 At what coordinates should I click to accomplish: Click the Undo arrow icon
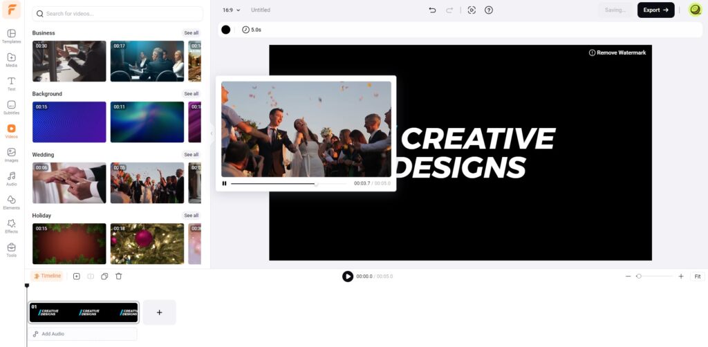point(432,10)
